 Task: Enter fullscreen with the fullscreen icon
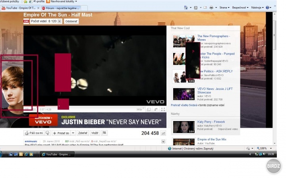click(163, 109)
